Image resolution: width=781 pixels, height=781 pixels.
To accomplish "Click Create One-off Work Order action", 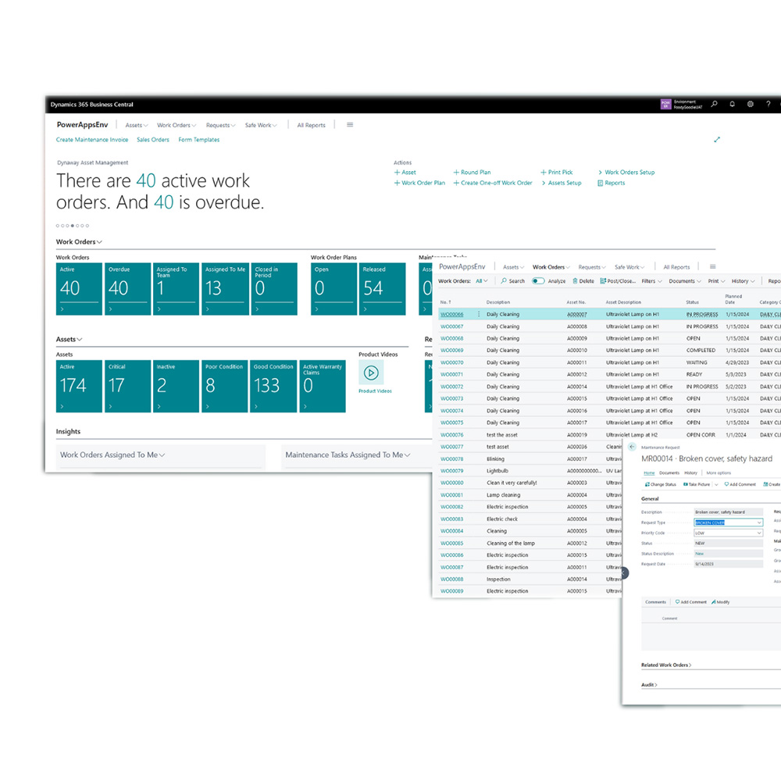I will click(493, 183).
